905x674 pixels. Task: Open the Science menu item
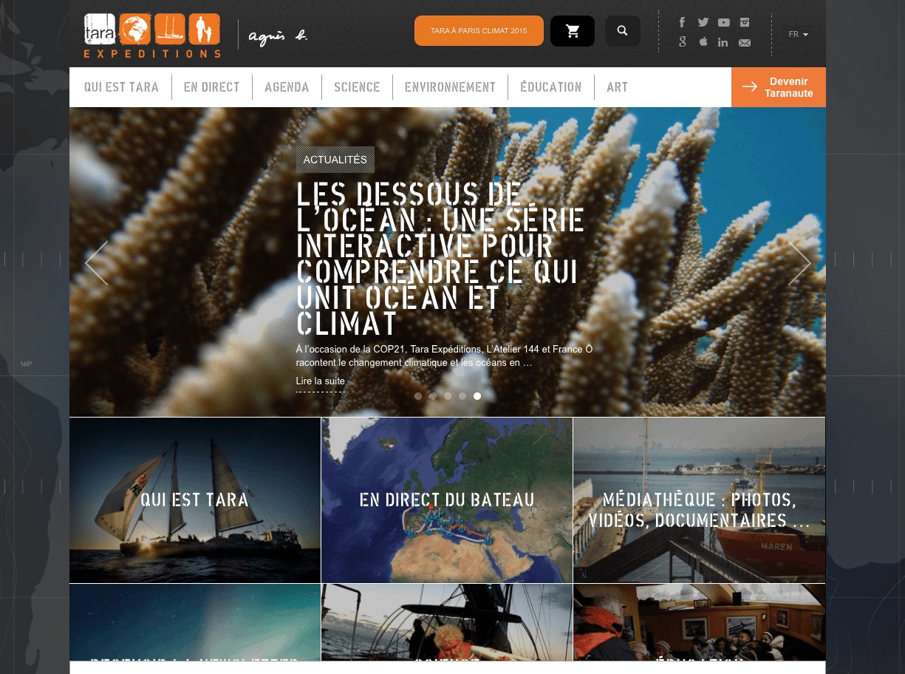tap(357, 87)
